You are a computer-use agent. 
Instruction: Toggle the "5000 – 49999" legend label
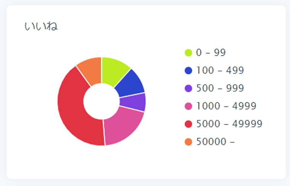(229, 124)
